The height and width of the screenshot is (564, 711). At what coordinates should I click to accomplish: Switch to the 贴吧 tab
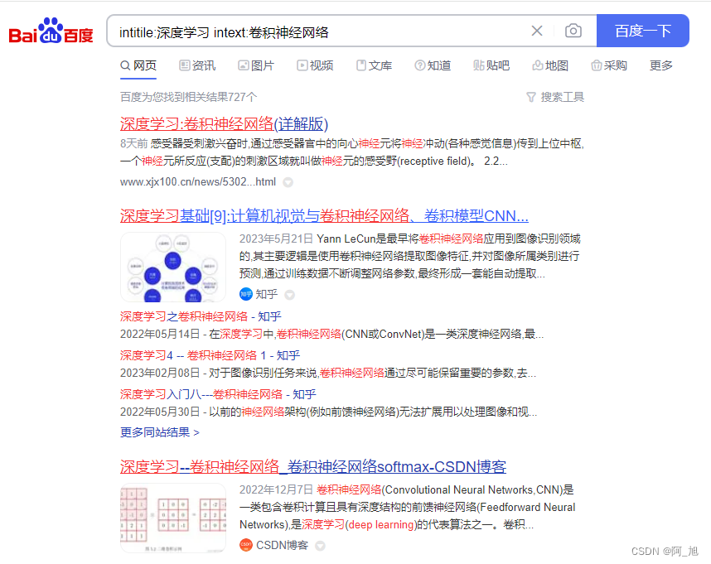point(491,65)
